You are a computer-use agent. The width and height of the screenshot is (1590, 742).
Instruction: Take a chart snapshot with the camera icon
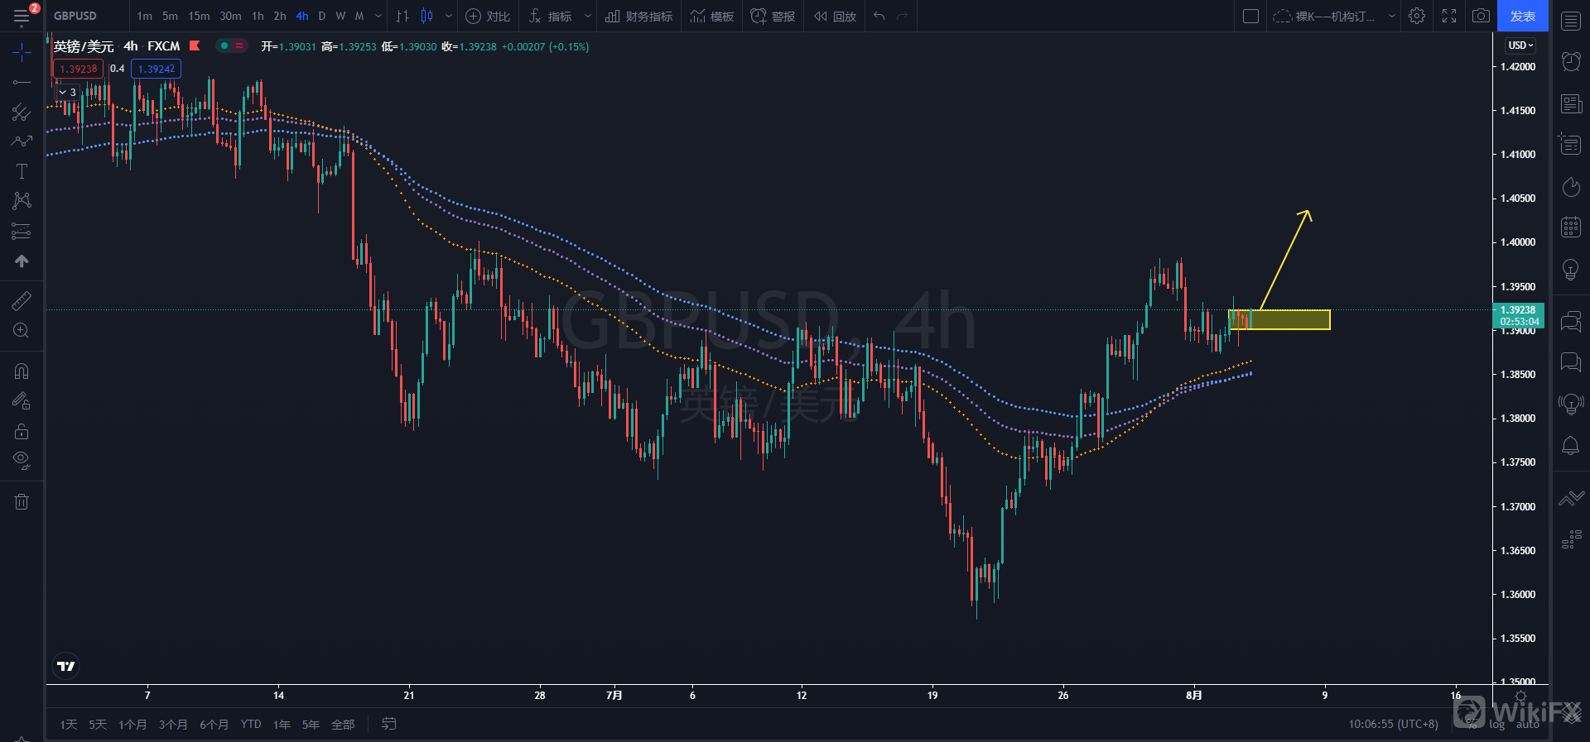coord(1481,16)
